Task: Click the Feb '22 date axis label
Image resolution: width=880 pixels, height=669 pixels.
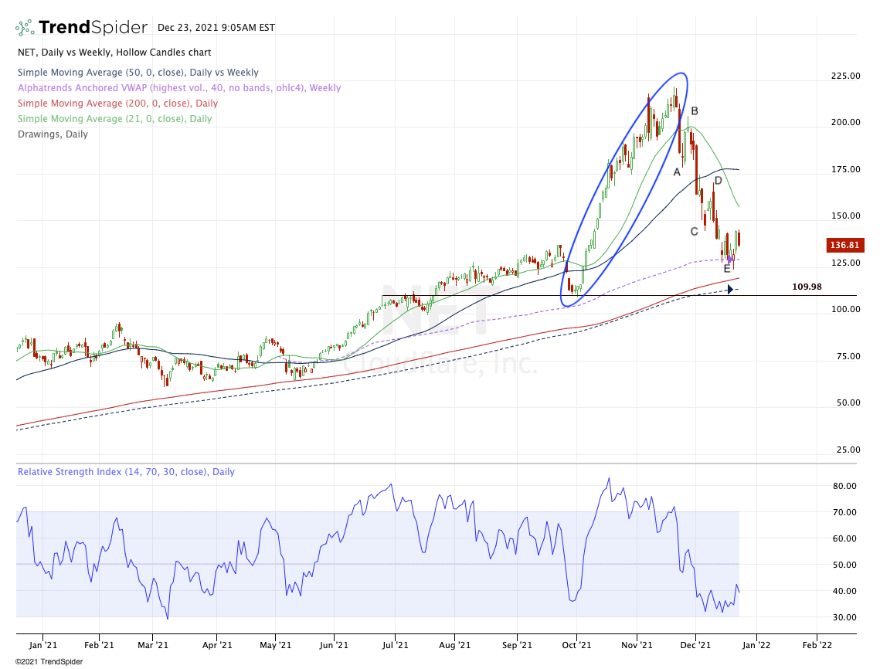Action: point(817,645)
